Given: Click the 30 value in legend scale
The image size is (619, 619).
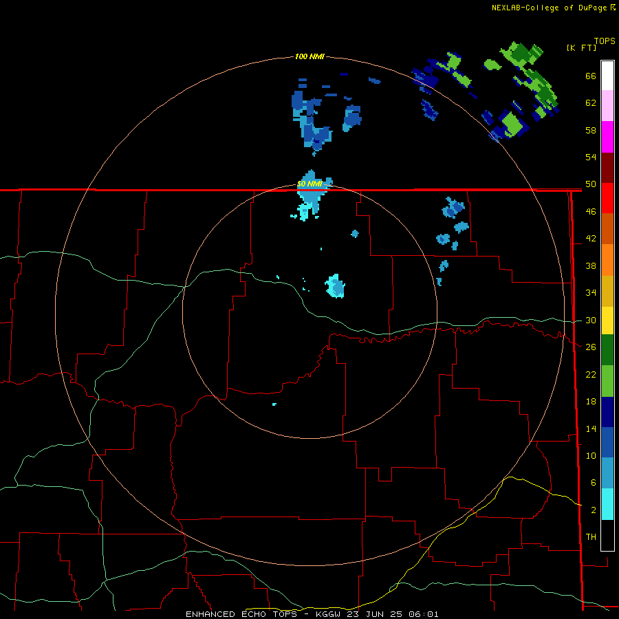Looking at the screenshot, I should (591, 320).
